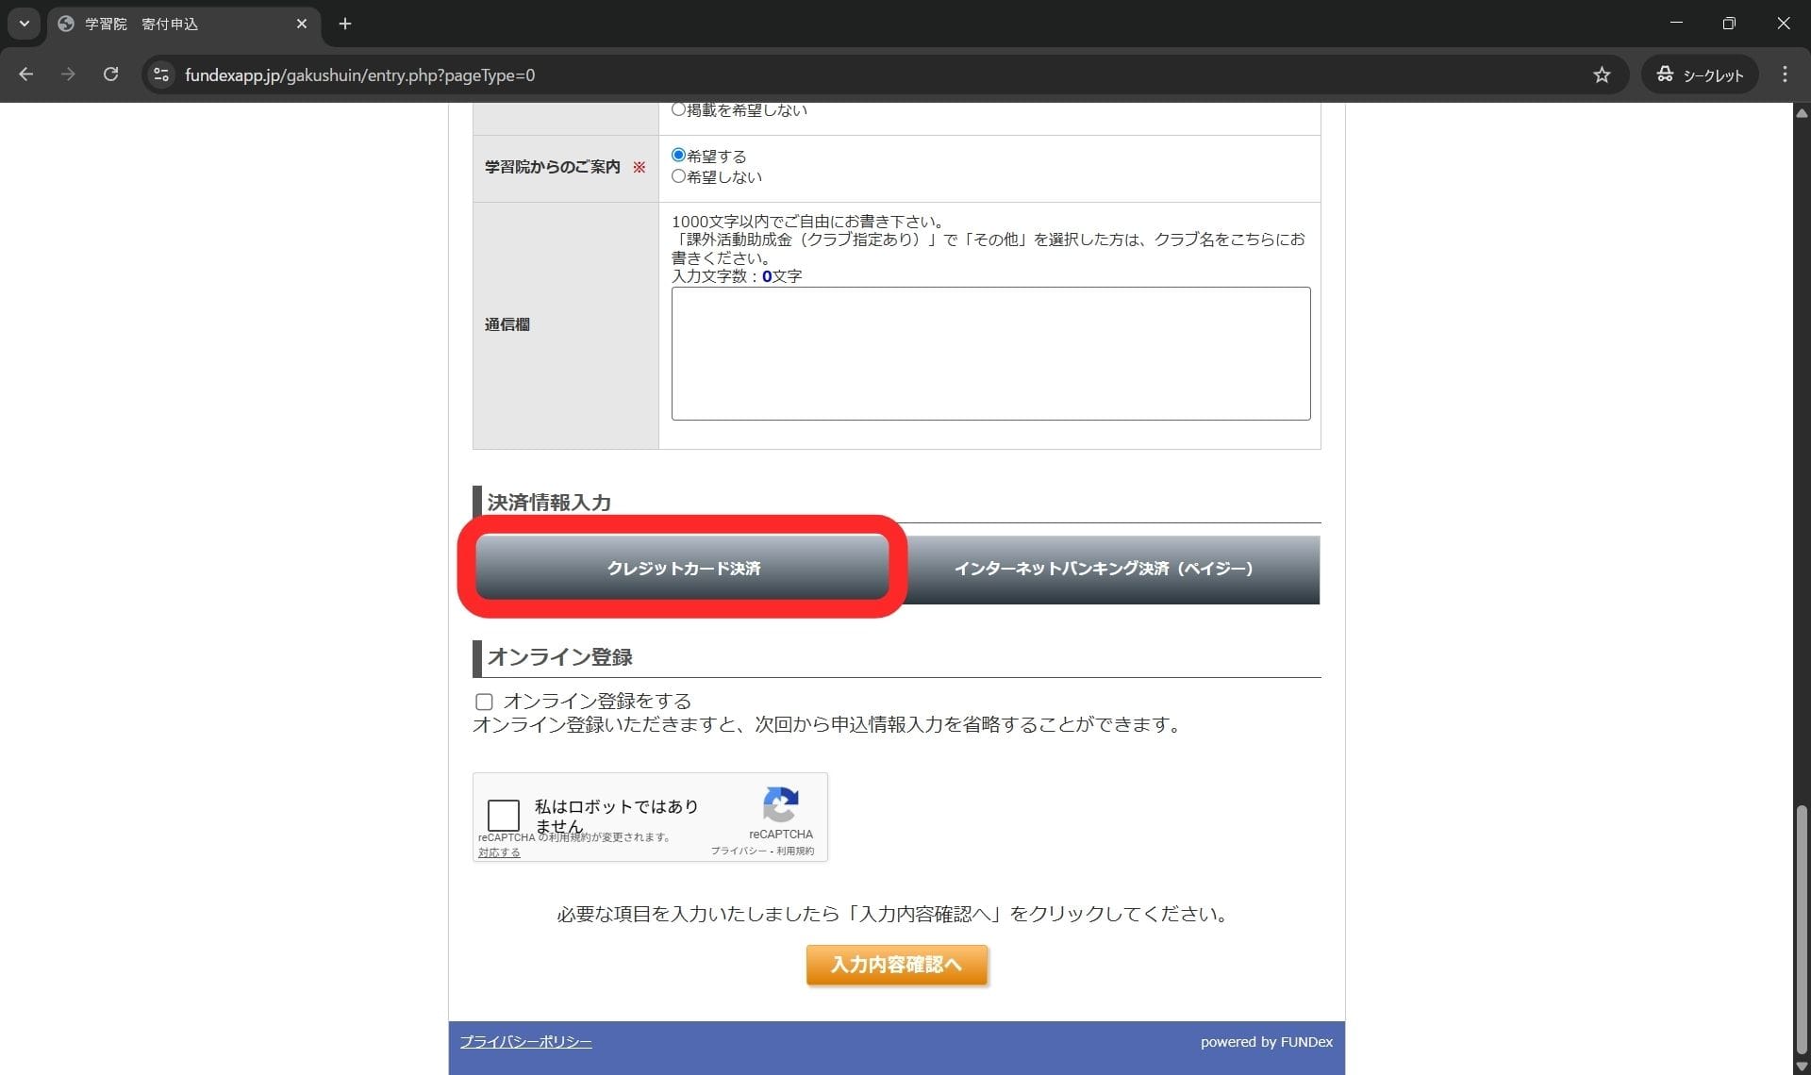Image resolution: width=1811 pixels, height=1075 pixels.
Task: Select the 希望しない radio button
Action: (x=678, y=176)
